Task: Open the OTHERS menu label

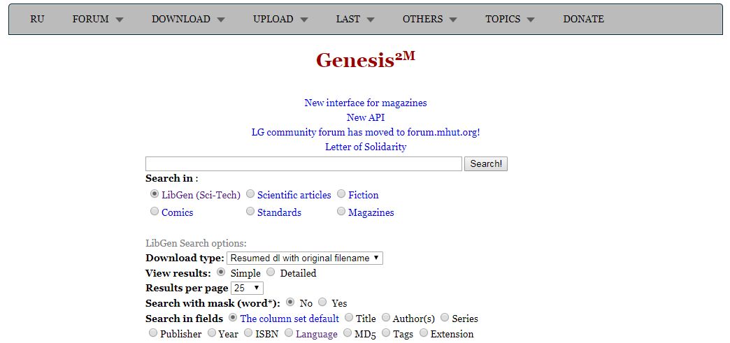Action: [x=423, y=19]
